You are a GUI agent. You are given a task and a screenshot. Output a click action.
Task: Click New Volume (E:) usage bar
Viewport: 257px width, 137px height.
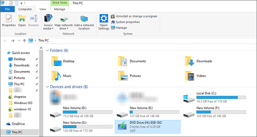[x=154, y=112]
